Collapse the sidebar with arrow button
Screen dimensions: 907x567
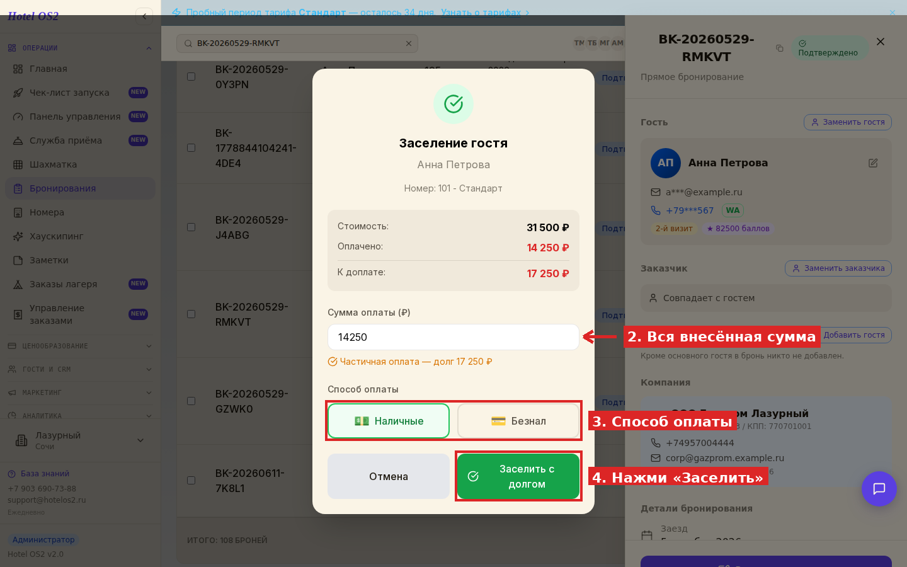144,16
